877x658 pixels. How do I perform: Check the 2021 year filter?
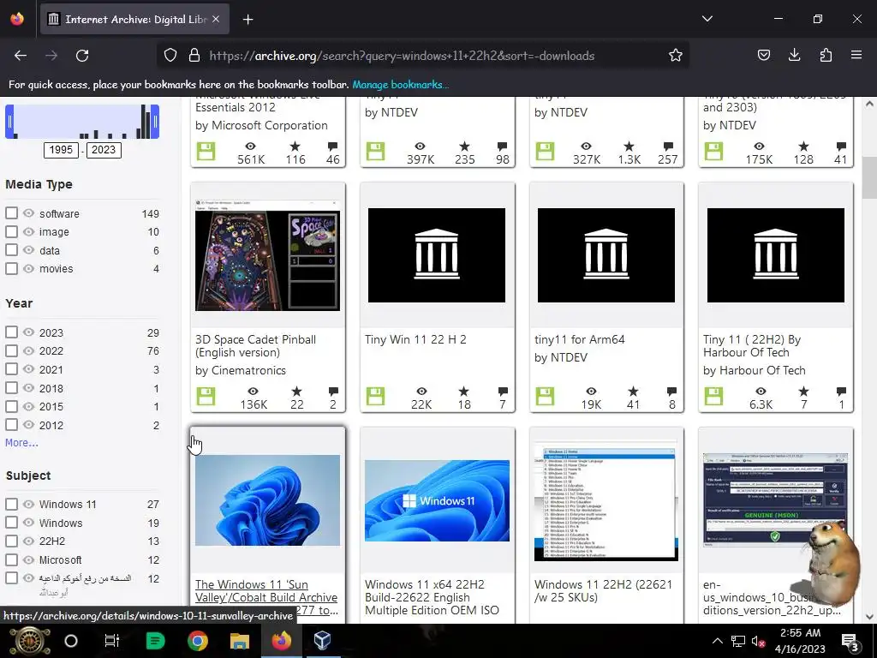[11, 369]
